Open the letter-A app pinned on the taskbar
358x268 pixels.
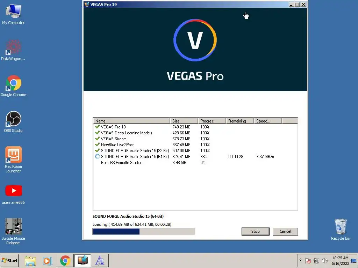coord(100,261)
